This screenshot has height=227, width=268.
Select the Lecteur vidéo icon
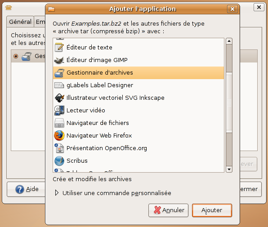[x=59, y=110]
